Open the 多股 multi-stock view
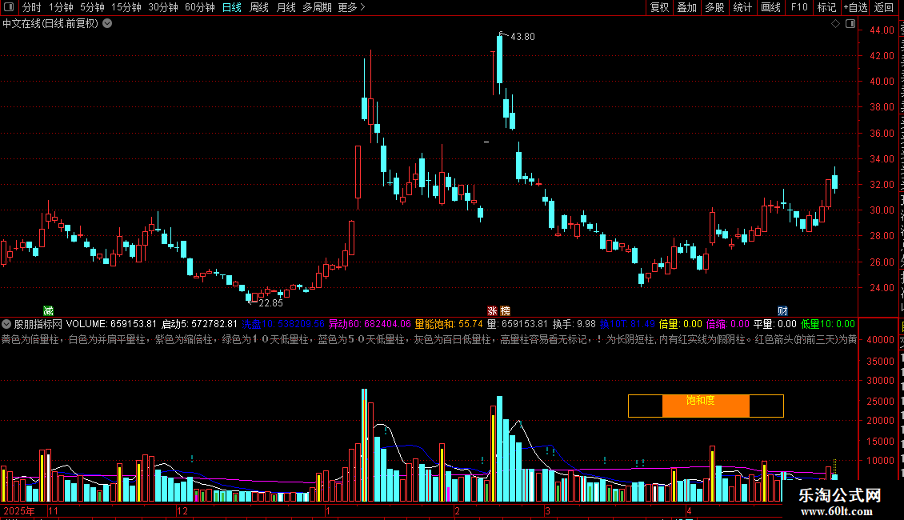 [714, 7]
